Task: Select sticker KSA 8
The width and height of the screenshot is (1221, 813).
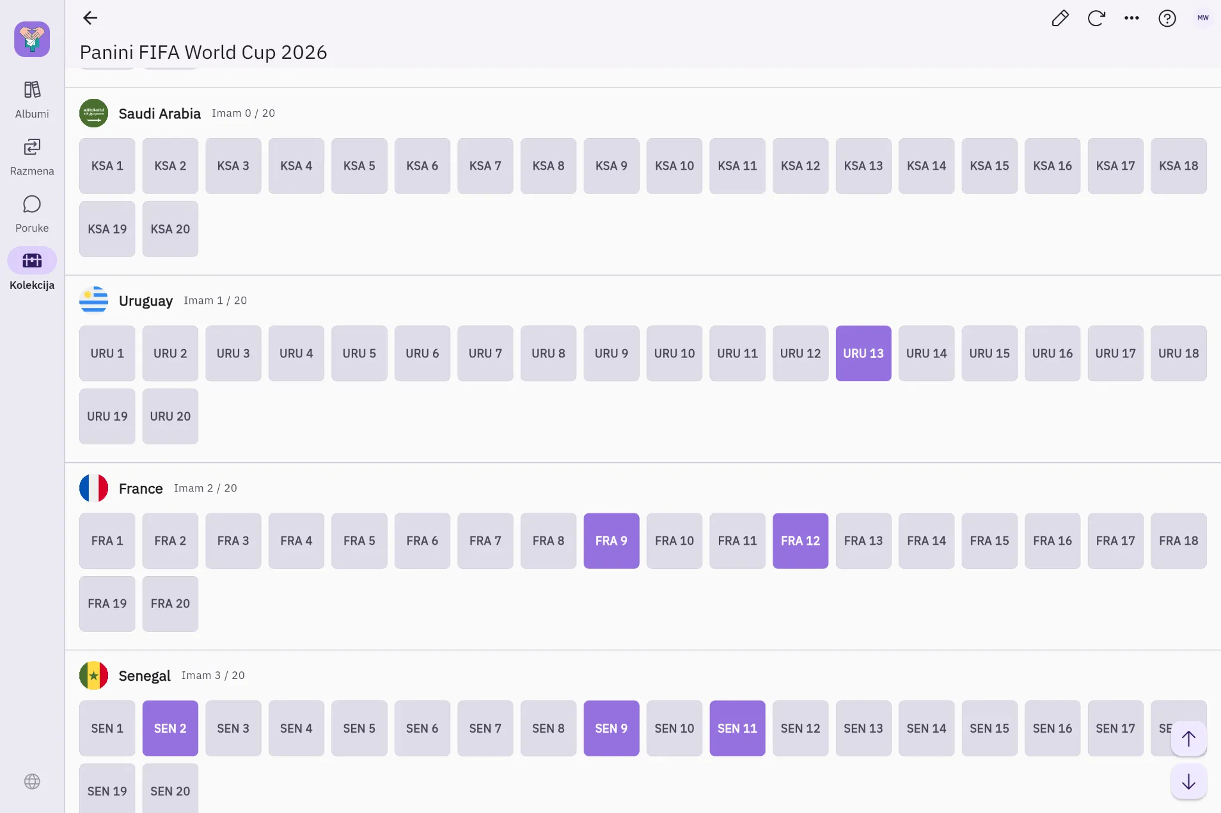Action: click(548, 166)
